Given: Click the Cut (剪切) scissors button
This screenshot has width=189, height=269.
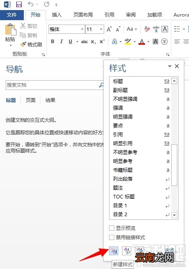Looking at the screenshot, I should (29, 26).
